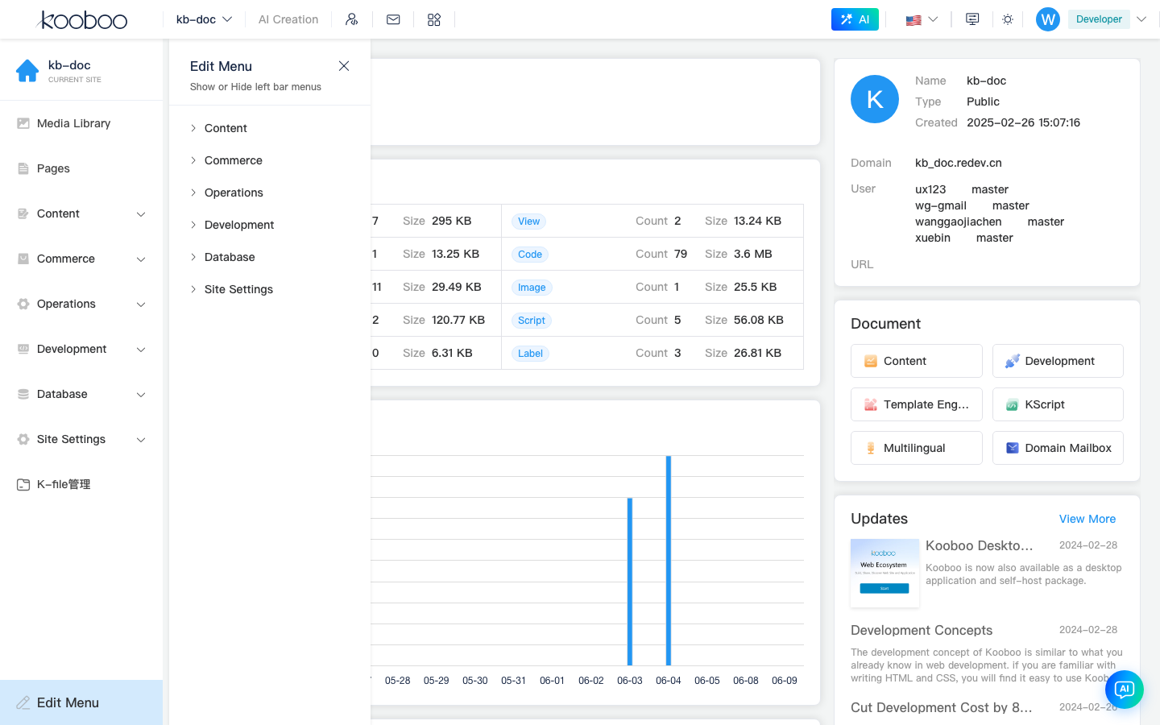Click the user management icon in header
This screenshot has width=1160, height=725.
tap(352, 19)
